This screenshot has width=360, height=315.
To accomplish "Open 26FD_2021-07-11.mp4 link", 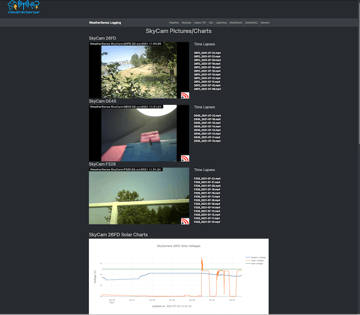I will [207, 82].
